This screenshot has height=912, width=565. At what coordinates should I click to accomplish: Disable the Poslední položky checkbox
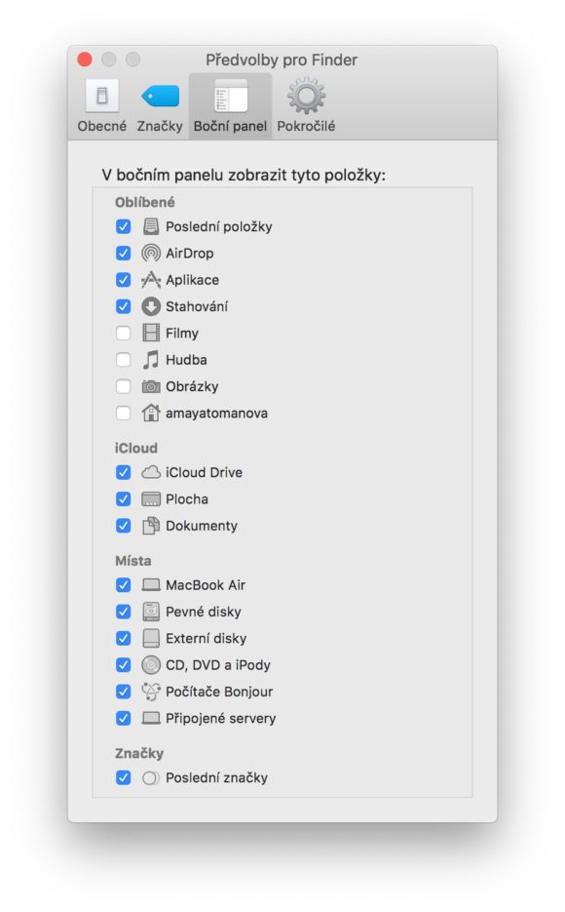124,226
